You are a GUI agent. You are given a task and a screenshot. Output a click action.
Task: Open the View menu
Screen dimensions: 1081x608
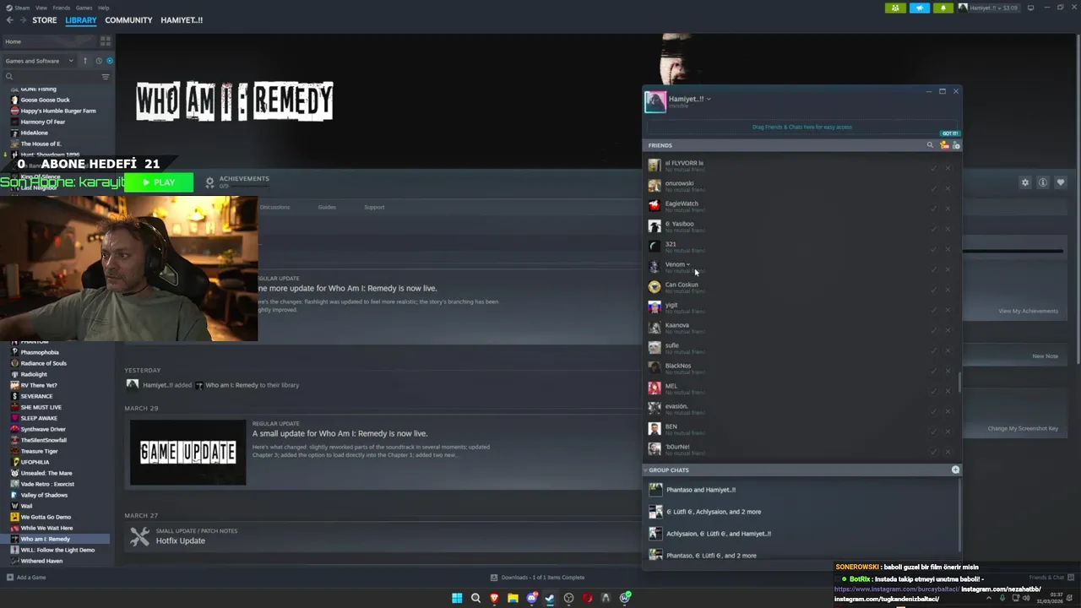(x=41, y=8)
